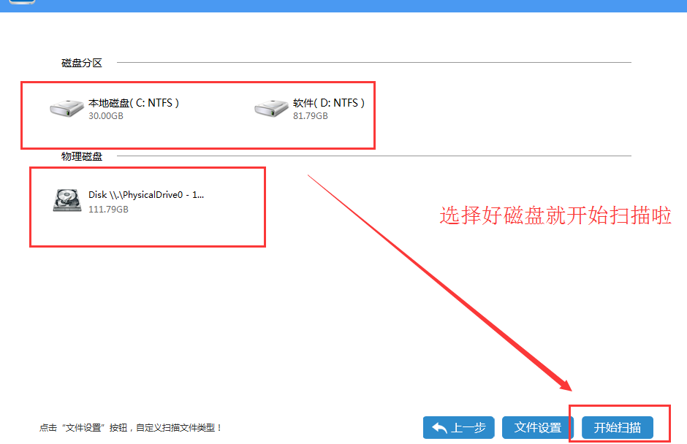687x444 pixels.
Task: Click the 30.00GB size text
Action: (105, 116)
